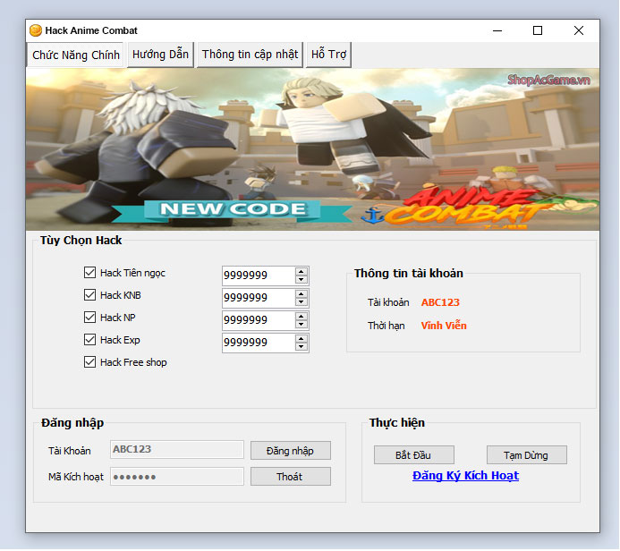Click the Vĩnh Viễn expiry text
Screen dimensions: 620x551
(444, 326)
